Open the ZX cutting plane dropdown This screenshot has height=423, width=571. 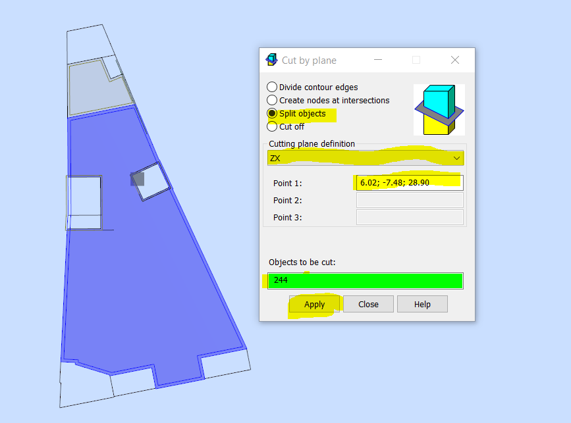tap(365, 158)
